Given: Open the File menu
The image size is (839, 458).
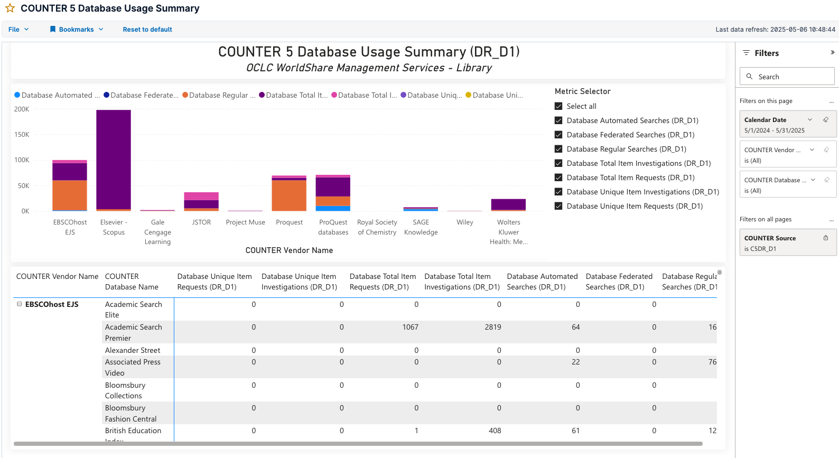Looking at the screenshot, I should pos(18,30).
